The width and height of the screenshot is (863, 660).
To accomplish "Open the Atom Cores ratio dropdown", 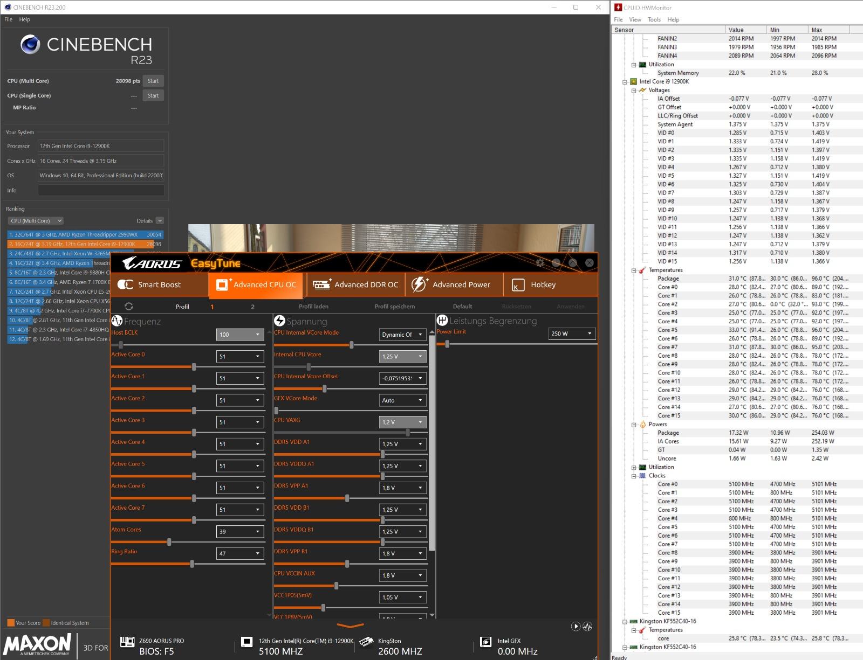I will [x=240, y=531].
